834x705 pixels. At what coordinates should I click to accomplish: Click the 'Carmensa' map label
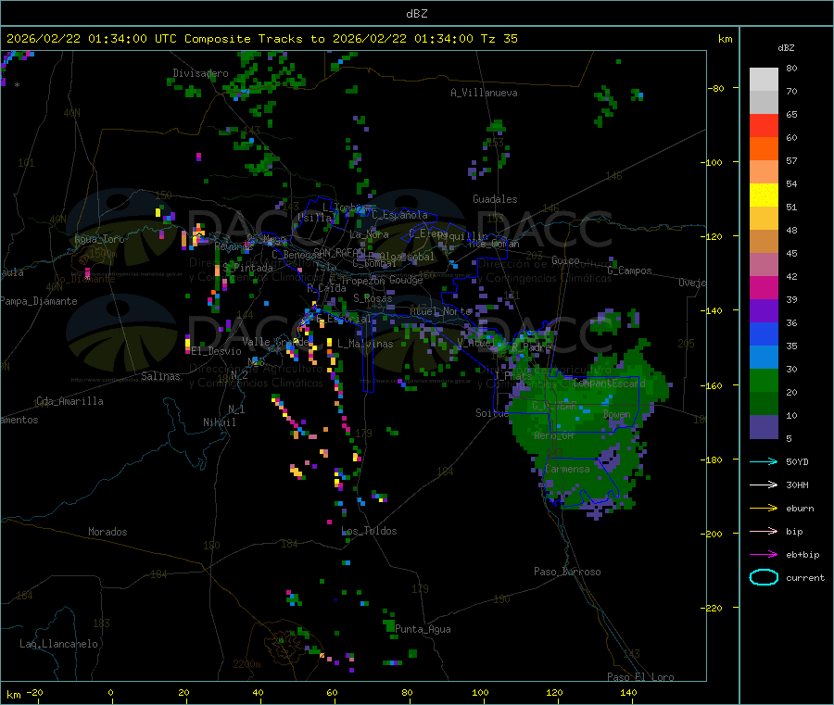point(567,469)
